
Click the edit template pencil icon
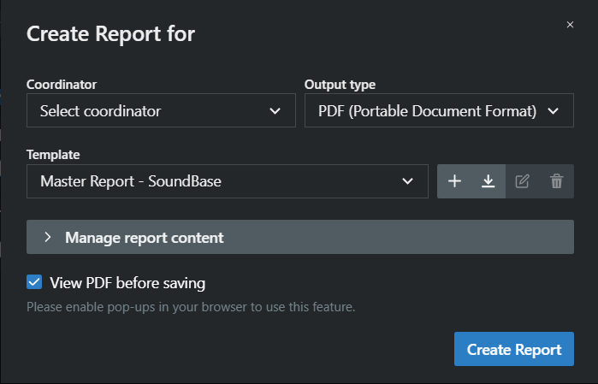point(522,181)
